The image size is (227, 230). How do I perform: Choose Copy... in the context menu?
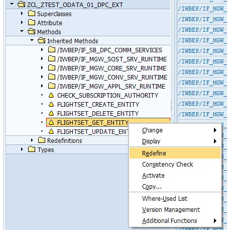175,187
